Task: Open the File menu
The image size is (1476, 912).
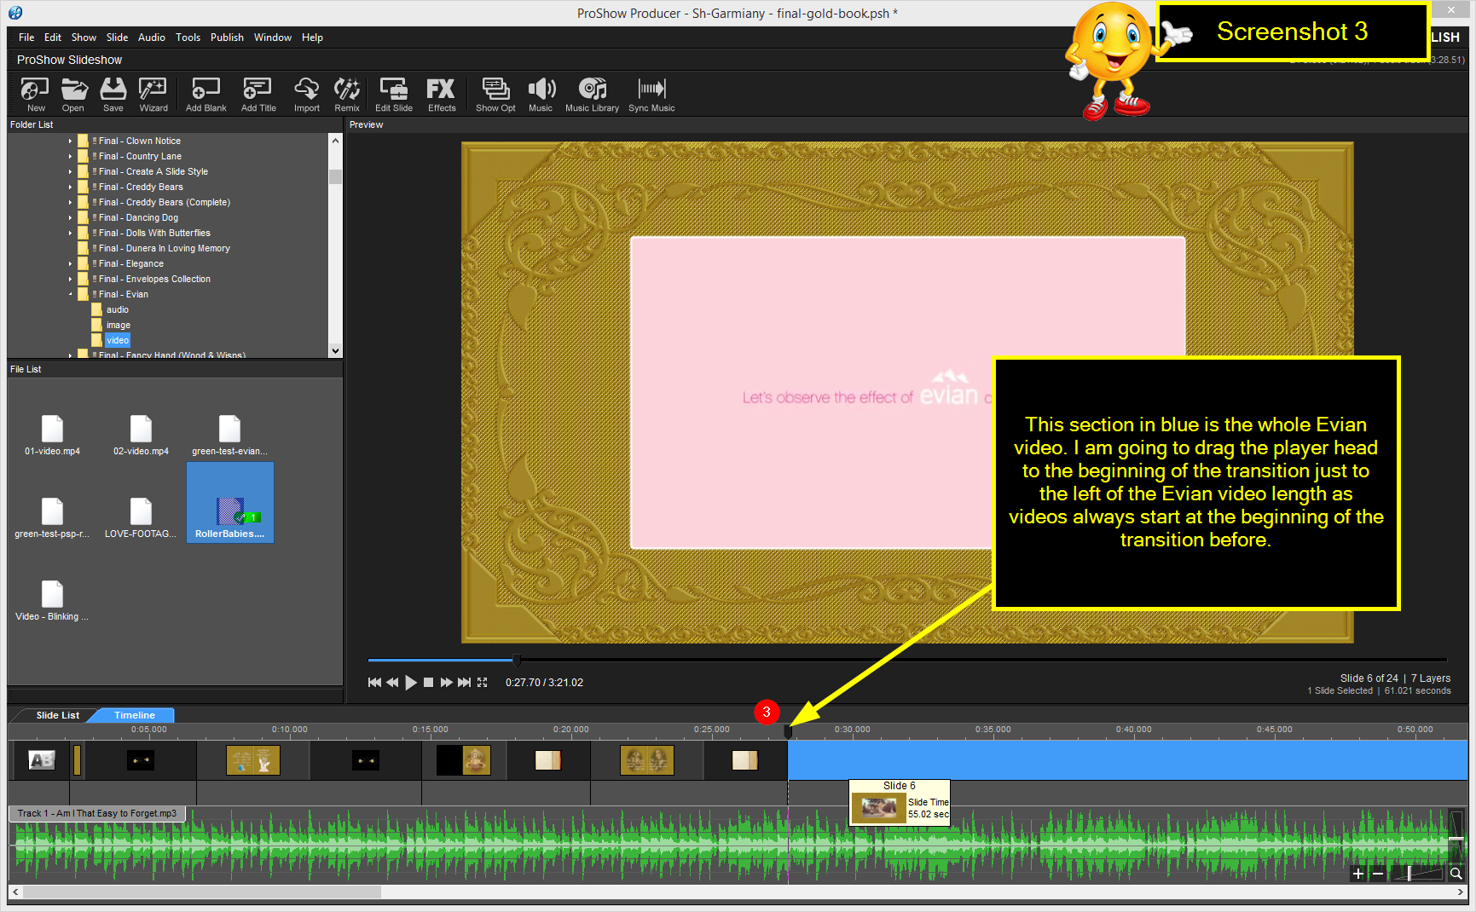Action: tap(26, 38)
